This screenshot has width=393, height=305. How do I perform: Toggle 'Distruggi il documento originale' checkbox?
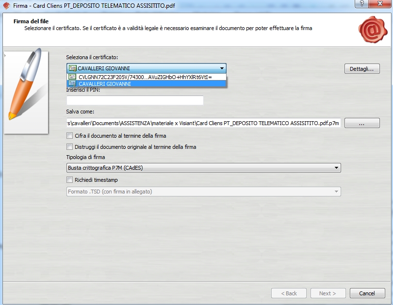click(70, 146)
